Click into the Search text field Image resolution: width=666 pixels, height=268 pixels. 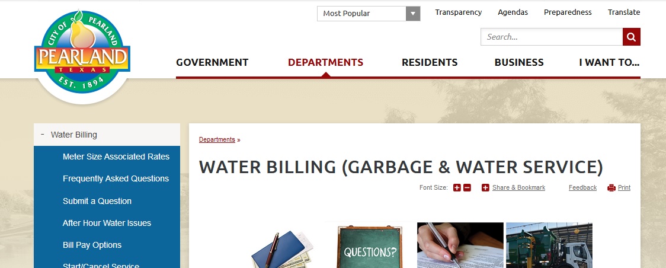(552, 37)
